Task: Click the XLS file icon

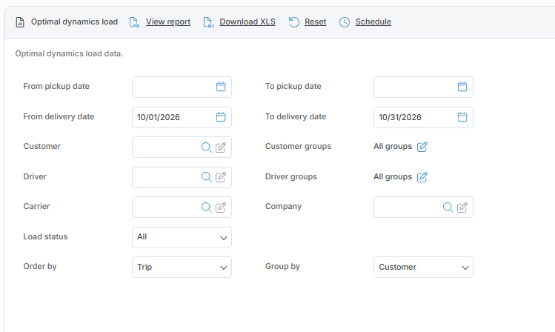Action: pyautogui.click(x=208, y=22)
